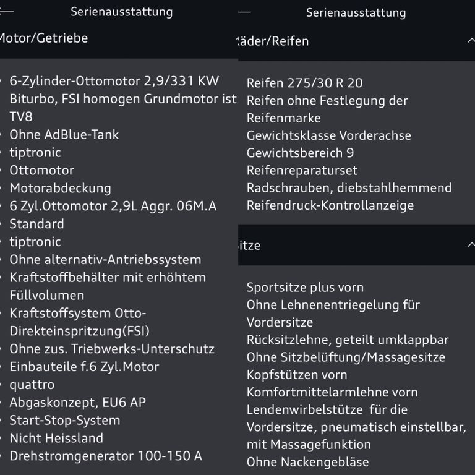Tap the Sitze section title
This screenshot has width=475, height=475.
click(250, 246)
